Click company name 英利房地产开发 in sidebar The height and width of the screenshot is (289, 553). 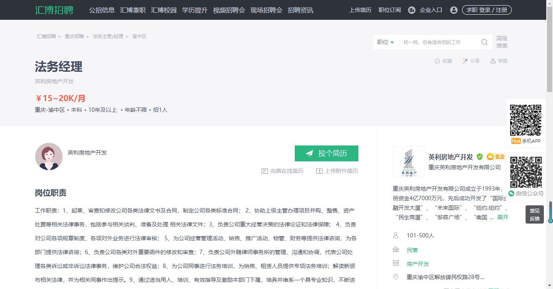pos(451,157)
